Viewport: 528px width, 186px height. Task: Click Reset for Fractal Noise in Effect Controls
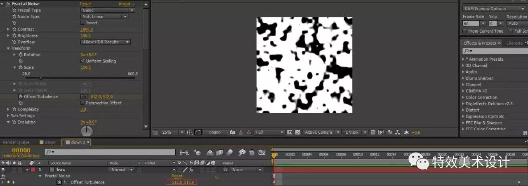click(85, 4)
